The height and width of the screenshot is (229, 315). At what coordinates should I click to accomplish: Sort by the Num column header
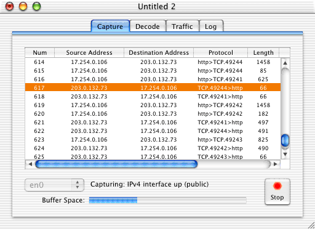click(40, 52)
